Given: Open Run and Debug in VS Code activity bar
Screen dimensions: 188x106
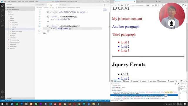Looking at the screenshot, I should tap(2, 21).
